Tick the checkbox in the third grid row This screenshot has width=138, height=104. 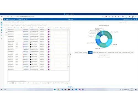23,33
